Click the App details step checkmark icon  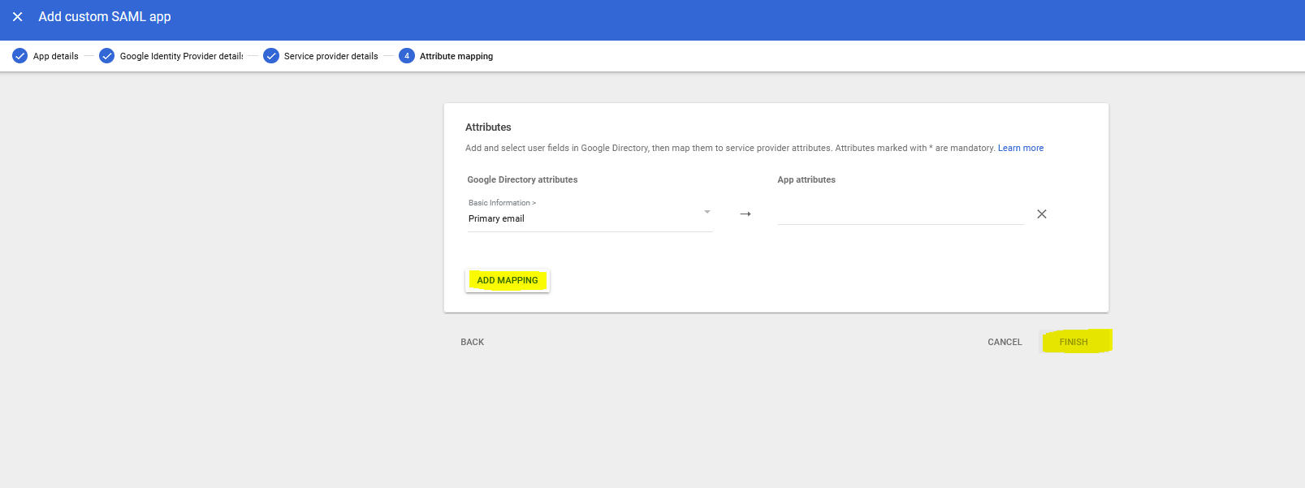click(x=20, y=56)
